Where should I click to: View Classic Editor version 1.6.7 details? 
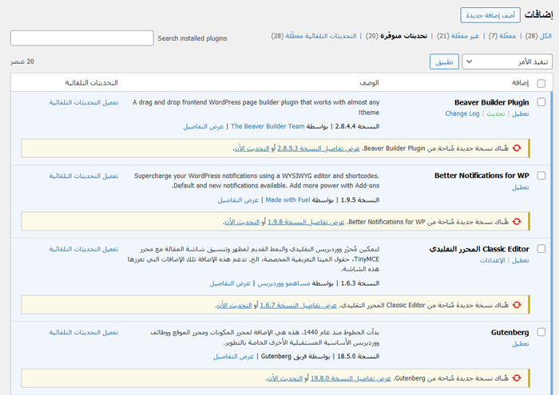[299, 306]
